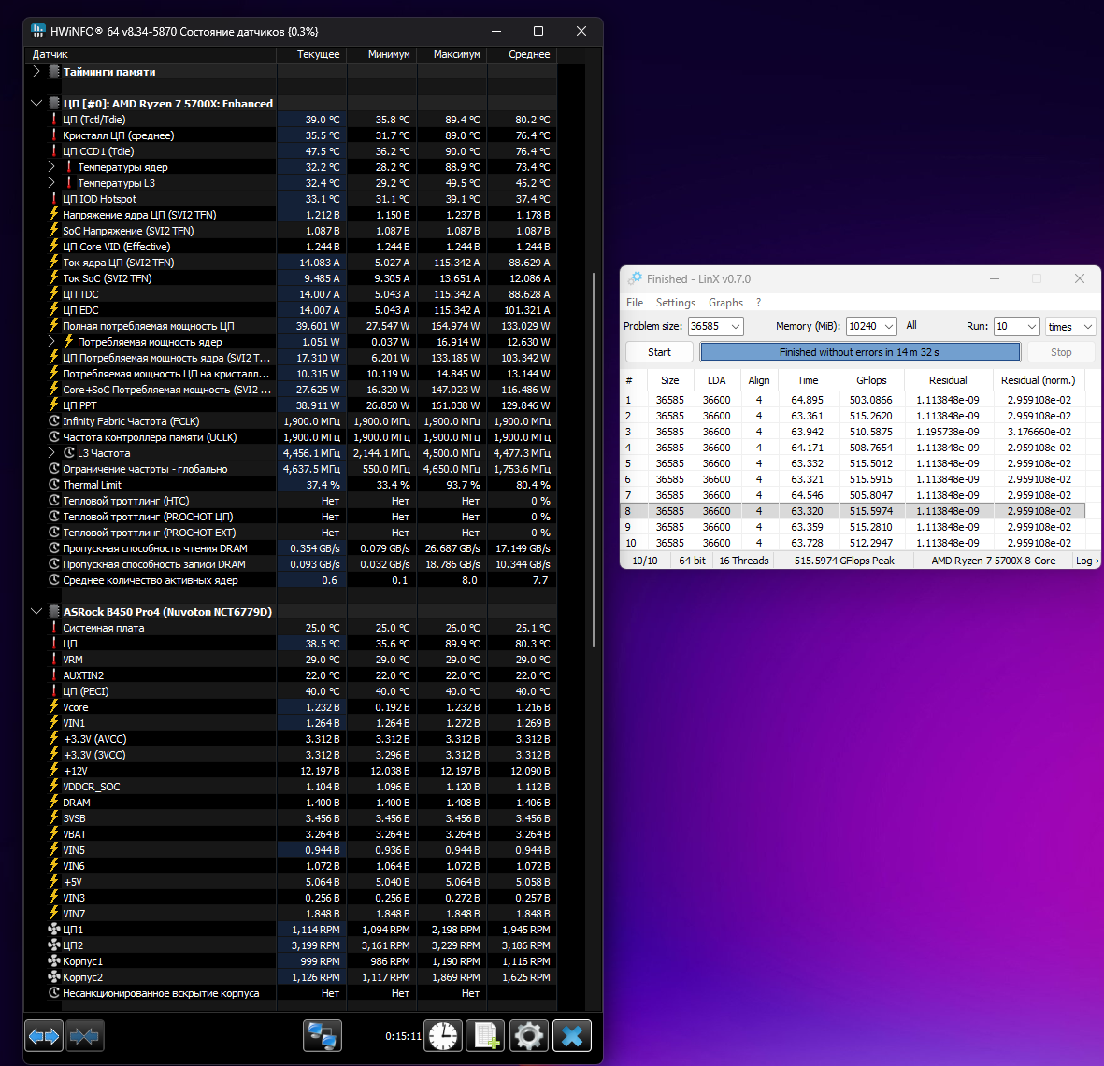Click clock icon beside Несанкционированное вскрытие корпуса
This screenshot has width=1104, height=1066.
[x=54, y=993]
